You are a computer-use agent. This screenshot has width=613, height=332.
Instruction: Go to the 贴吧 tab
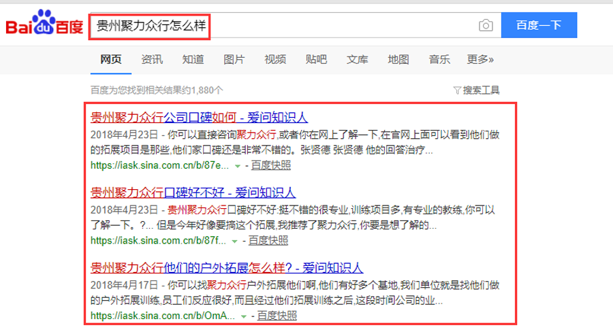tap(316, 59)
